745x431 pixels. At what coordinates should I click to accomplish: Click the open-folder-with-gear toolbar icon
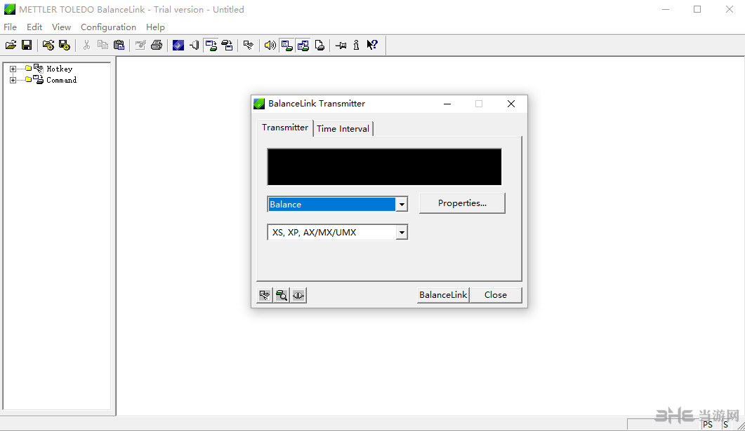[48, 45]
